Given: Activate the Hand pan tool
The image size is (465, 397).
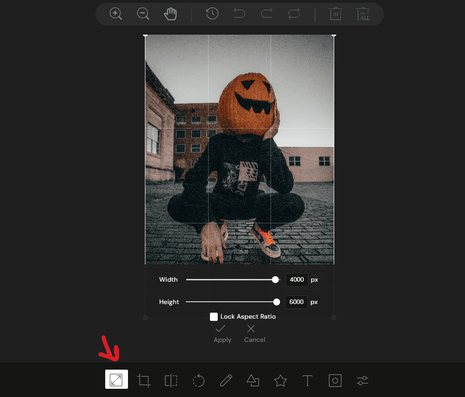Looking at the screenshot, I should (x=170, y=14).
